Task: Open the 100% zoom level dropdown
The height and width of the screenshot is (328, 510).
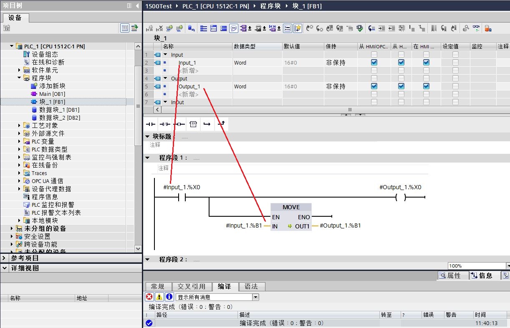Action: [x=508, y=266]
